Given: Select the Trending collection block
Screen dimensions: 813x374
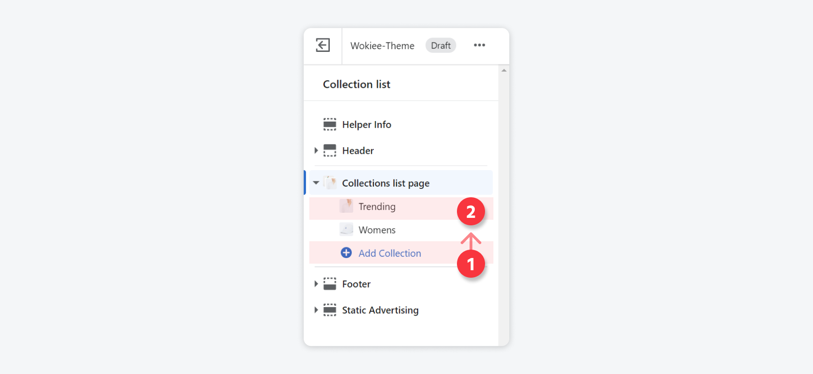Looking at the screenshot, I should pyautogui.click(x=401, y=207).
